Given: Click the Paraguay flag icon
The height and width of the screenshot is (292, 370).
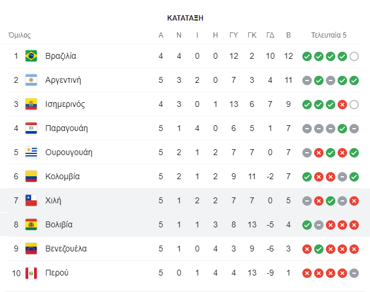Looking at the screenshot, I should (31, 128).
